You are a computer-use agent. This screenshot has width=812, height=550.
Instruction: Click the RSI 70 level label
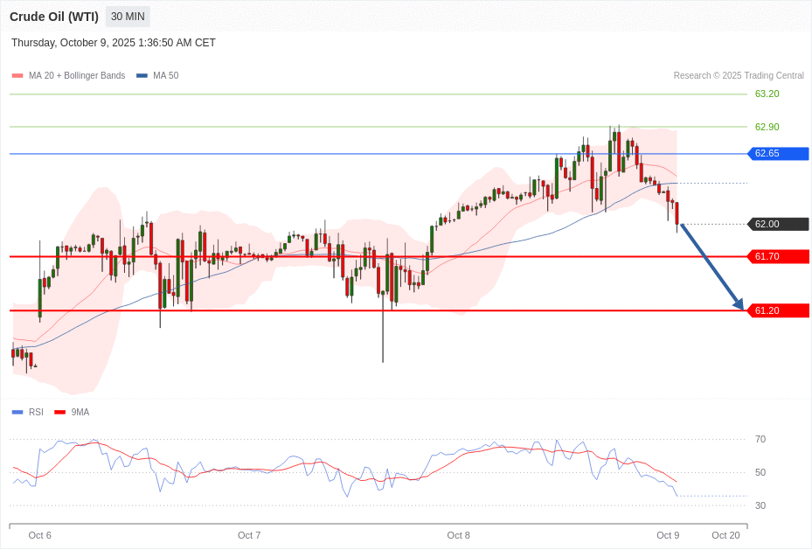(x=760, y=439)
